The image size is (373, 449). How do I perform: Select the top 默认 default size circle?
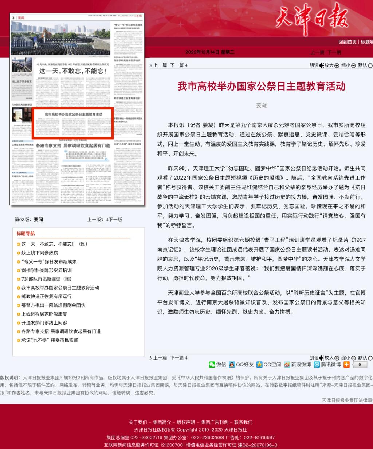(370, 65)
